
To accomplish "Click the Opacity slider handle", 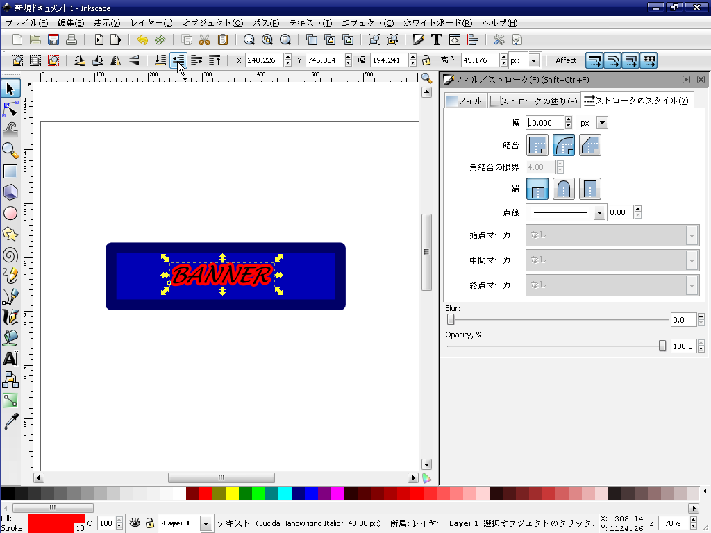I will [x=662, y=346].
